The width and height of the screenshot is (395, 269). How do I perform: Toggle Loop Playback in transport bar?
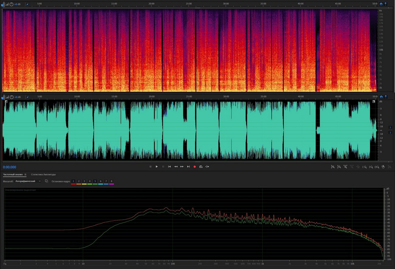[x=201, y=167]
